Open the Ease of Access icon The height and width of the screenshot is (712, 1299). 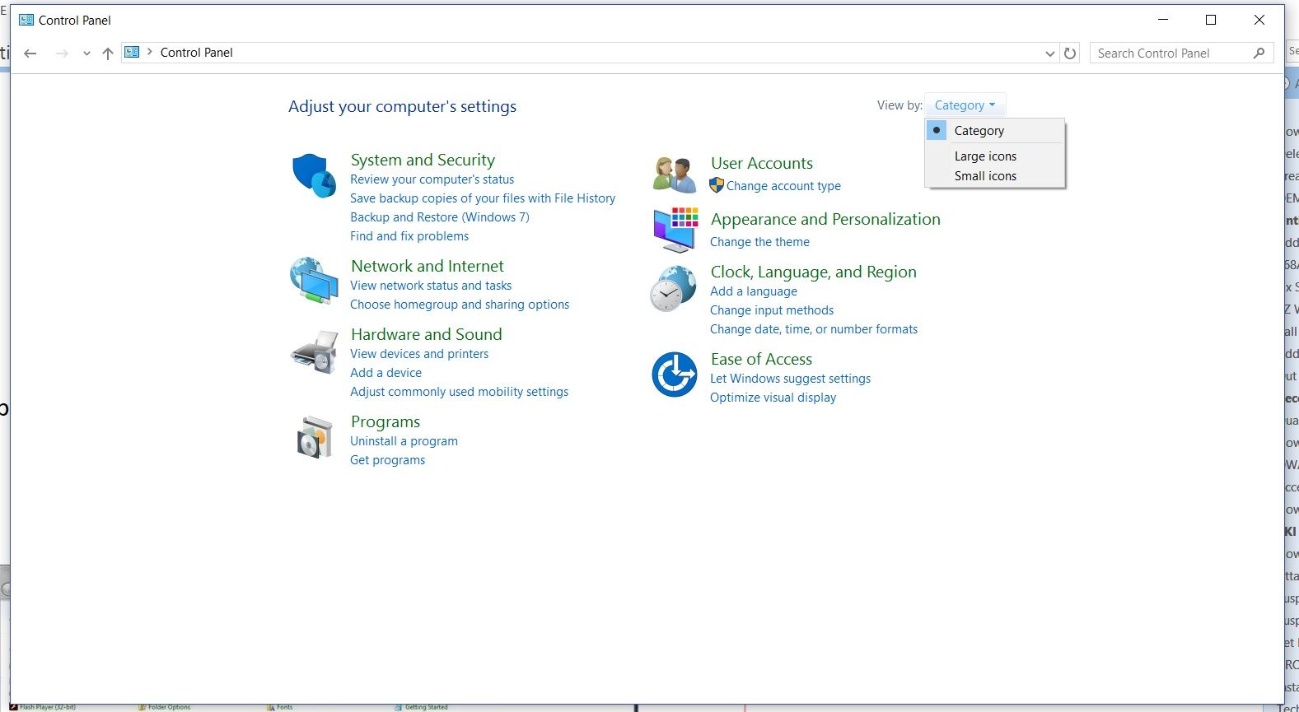click(x=675, y=375)
